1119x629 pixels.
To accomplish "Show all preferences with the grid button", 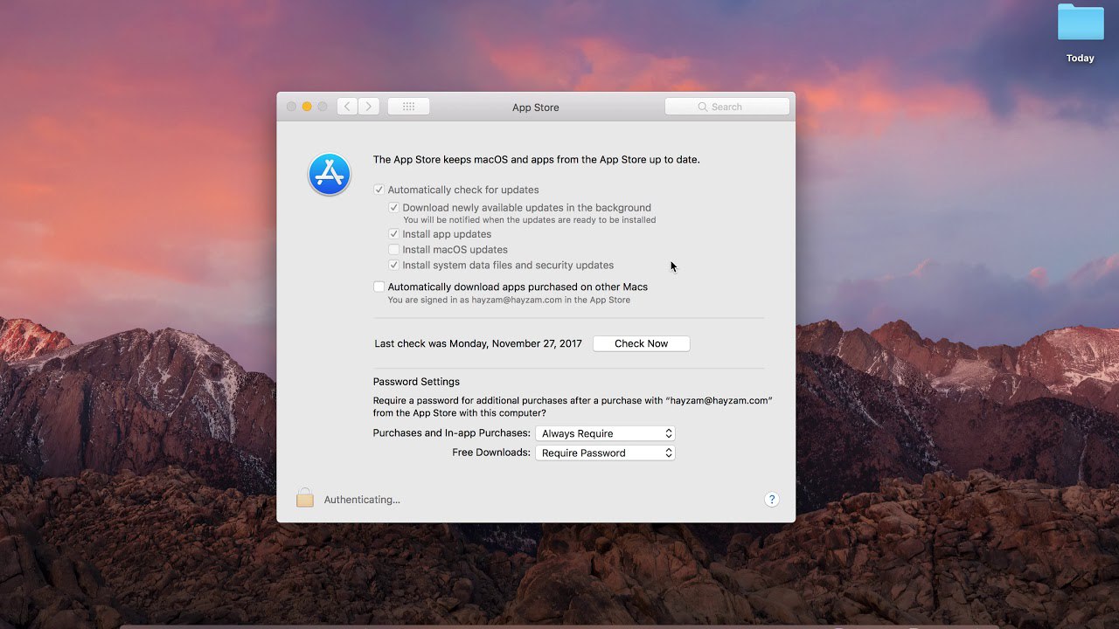I will (408, 107).
